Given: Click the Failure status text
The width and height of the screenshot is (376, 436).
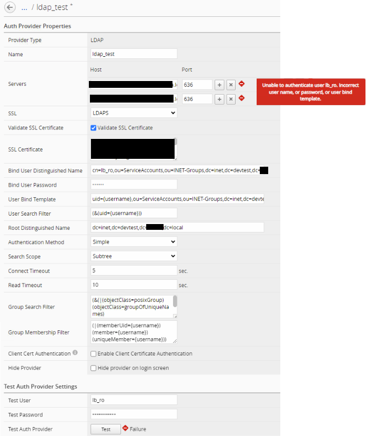Looking at the screenshot, I should (138, 429).
